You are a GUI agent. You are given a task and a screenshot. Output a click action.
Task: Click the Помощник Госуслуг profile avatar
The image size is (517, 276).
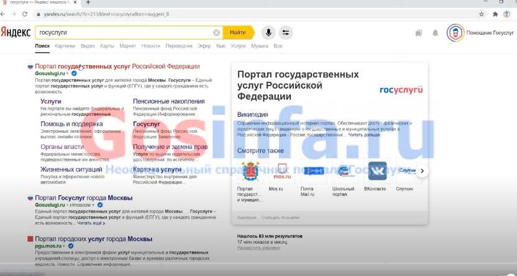455,33
